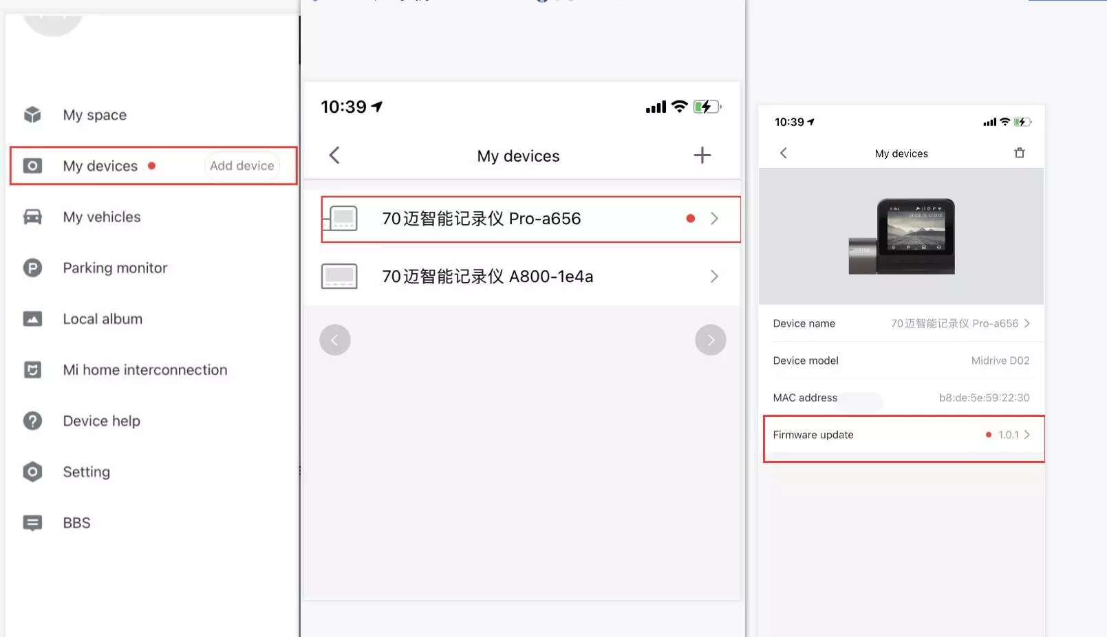Click the chevron beside the device name

coord(1027,323)
